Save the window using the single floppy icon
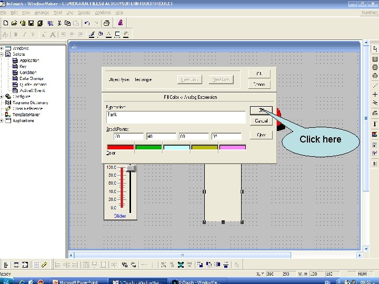The width and height of the screenshot is (379, 284). pyautogui.click(x=31, y=23)
